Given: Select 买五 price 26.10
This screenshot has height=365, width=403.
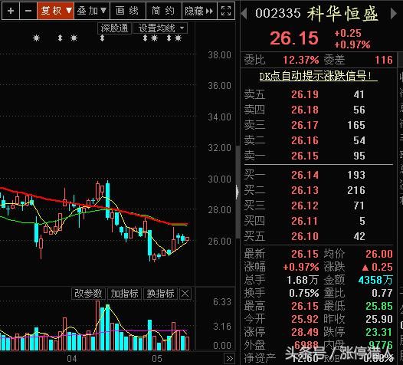Looking at the screenshot, I should (305, 236).
